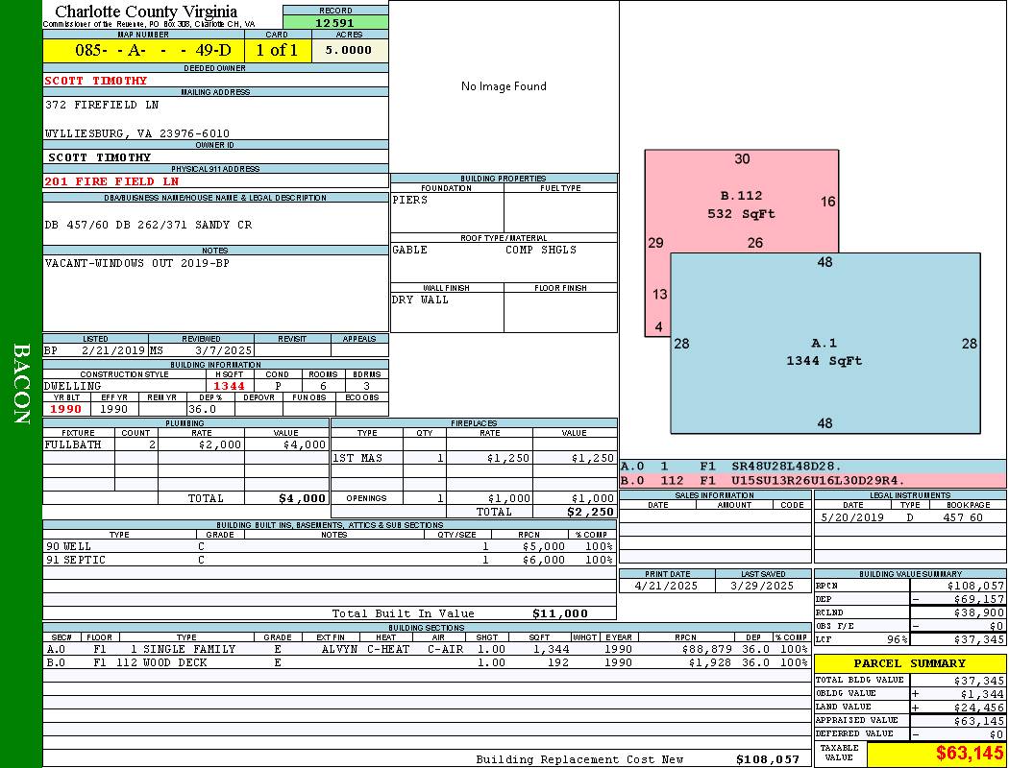Select the notes text VACANT-WINDOWS OUT 2019-BP
This screenshot has height=768, width=1009.
(x=137, y=263)
